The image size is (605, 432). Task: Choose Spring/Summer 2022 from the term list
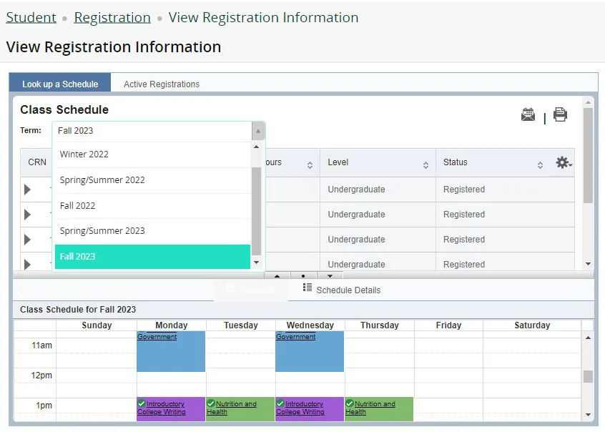[x=153, y=180]
